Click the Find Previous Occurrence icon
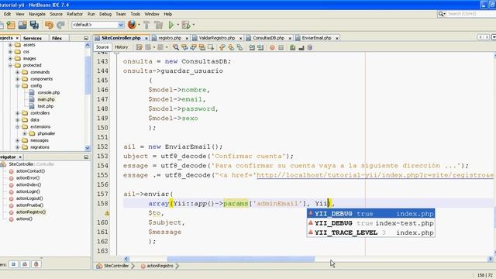 (184, 47)
